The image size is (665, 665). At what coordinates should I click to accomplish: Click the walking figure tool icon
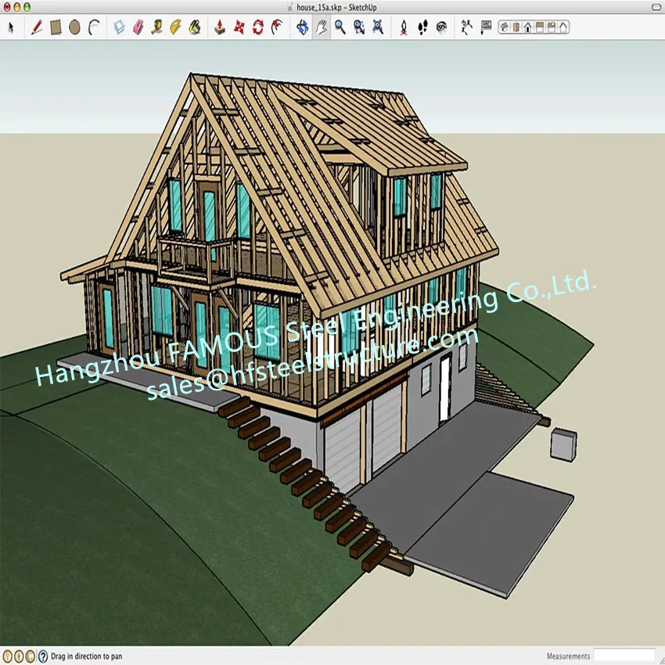466,27
